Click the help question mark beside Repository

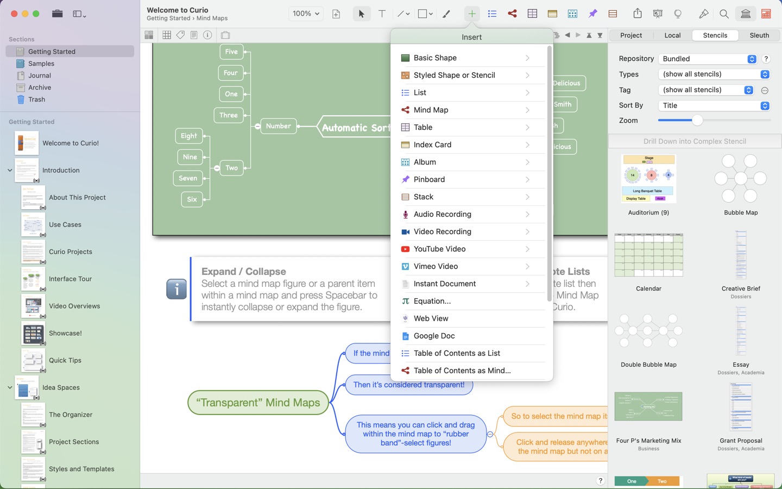pyautogui.click(x=766, y=59)
